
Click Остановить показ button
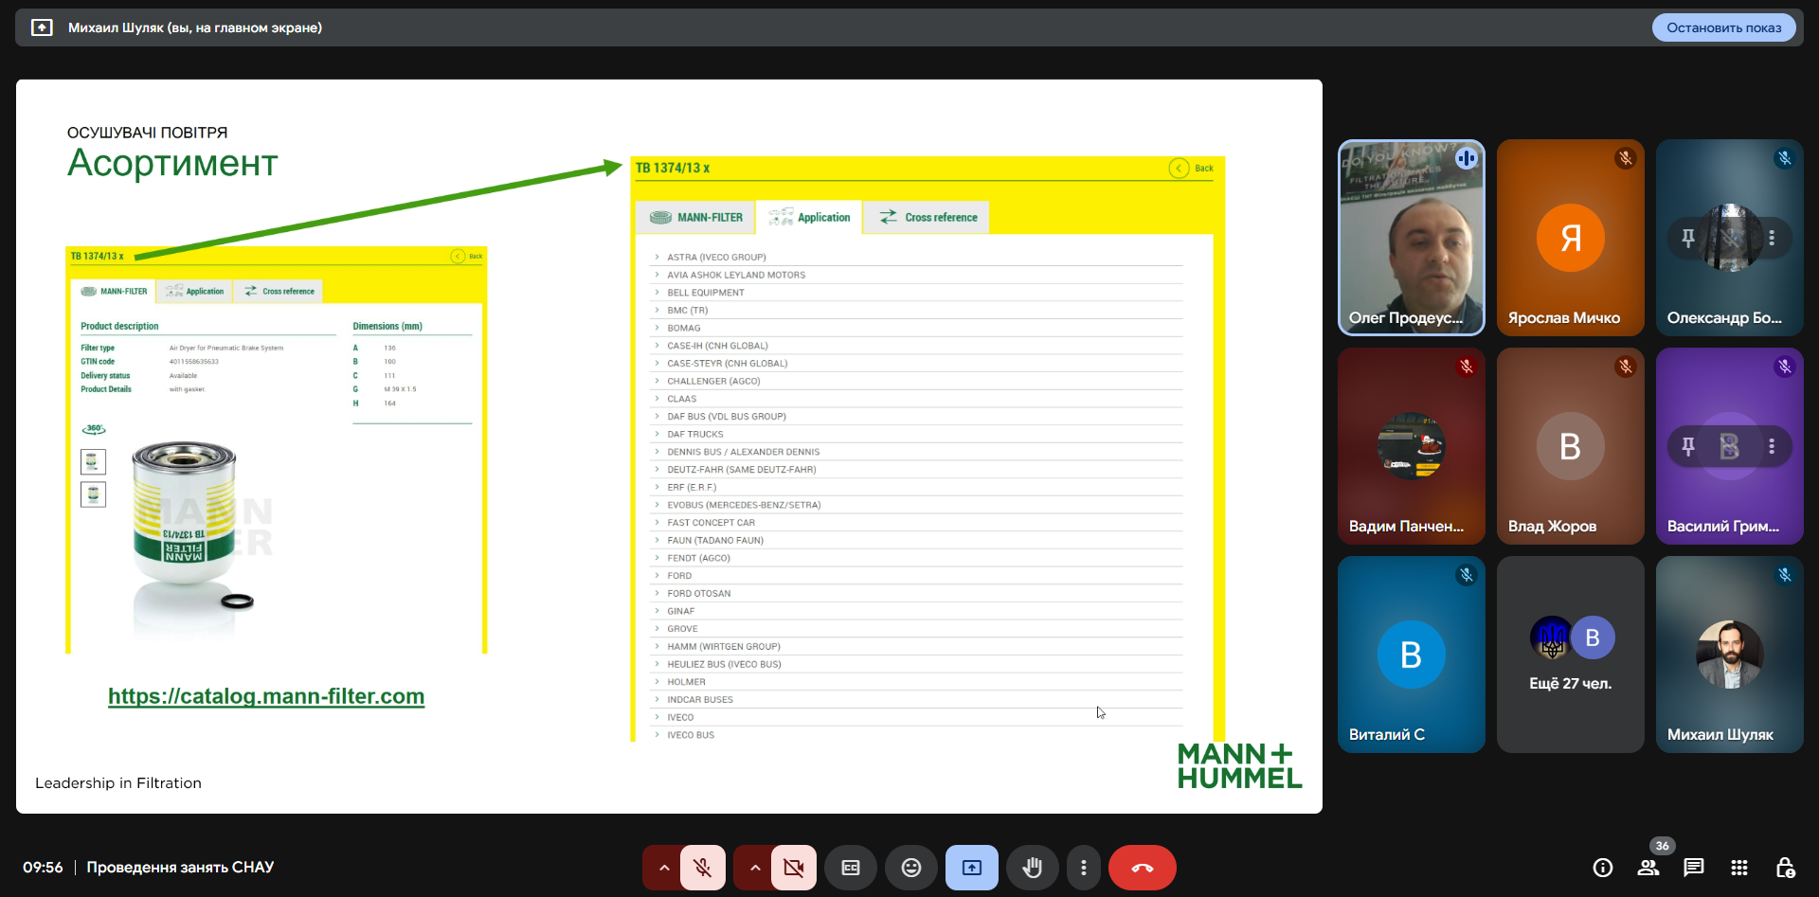1724,27
